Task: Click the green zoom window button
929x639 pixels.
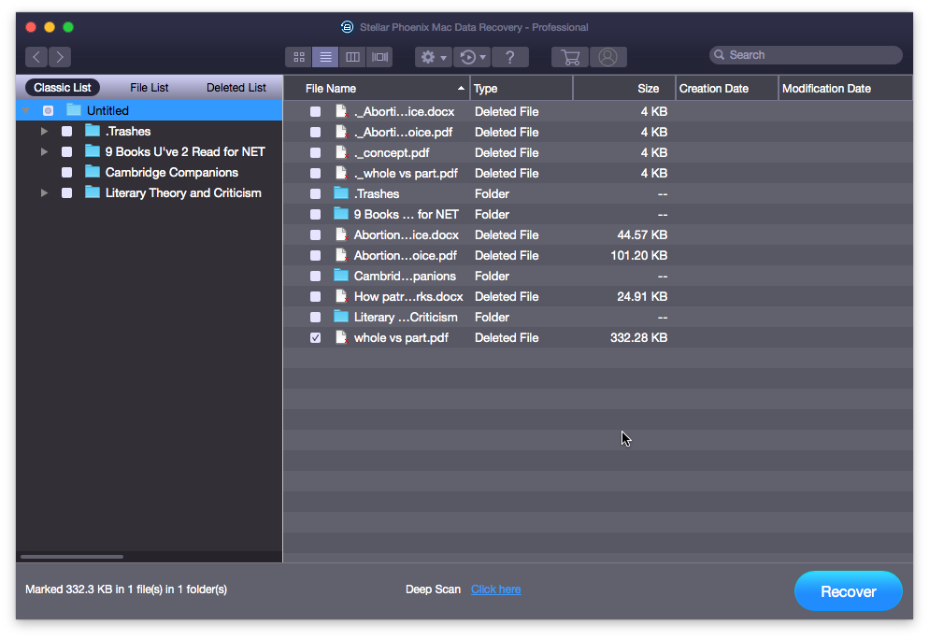Action: click(x=68, y=27)
